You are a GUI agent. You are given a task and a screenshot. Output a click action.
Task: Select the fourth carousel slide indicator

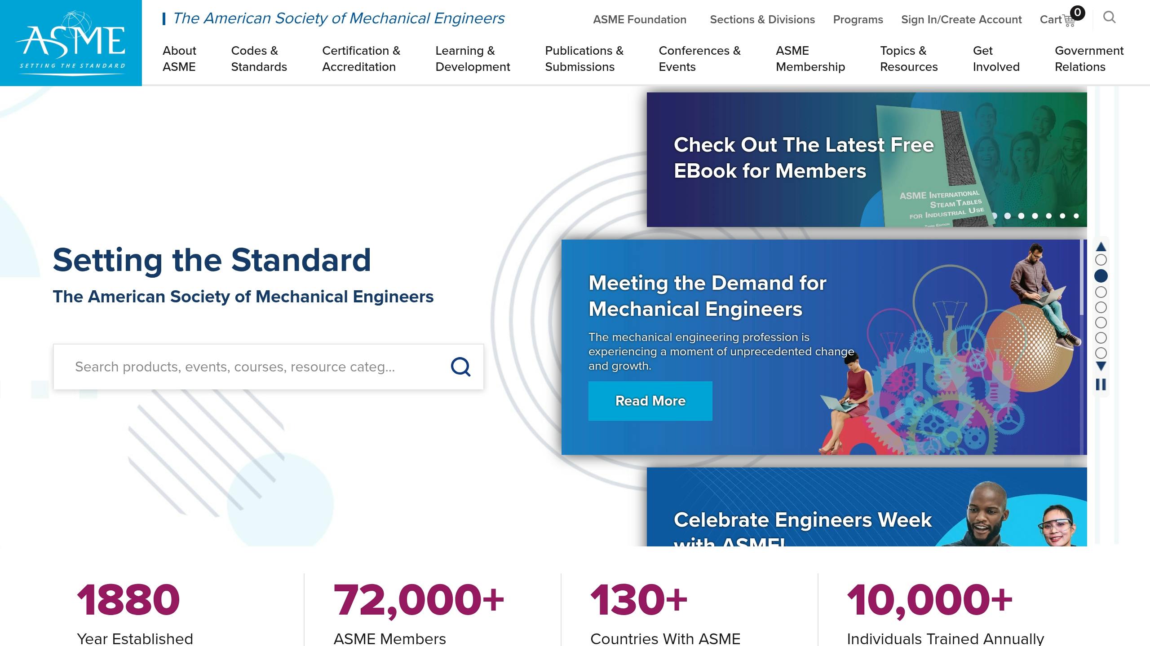(1101, 307)
